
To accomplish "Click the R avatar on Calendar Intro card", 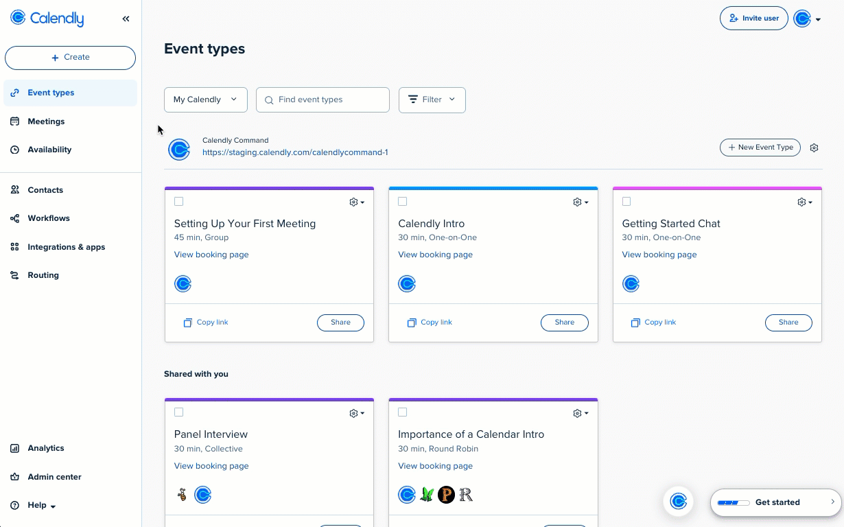I will [466, 495].
